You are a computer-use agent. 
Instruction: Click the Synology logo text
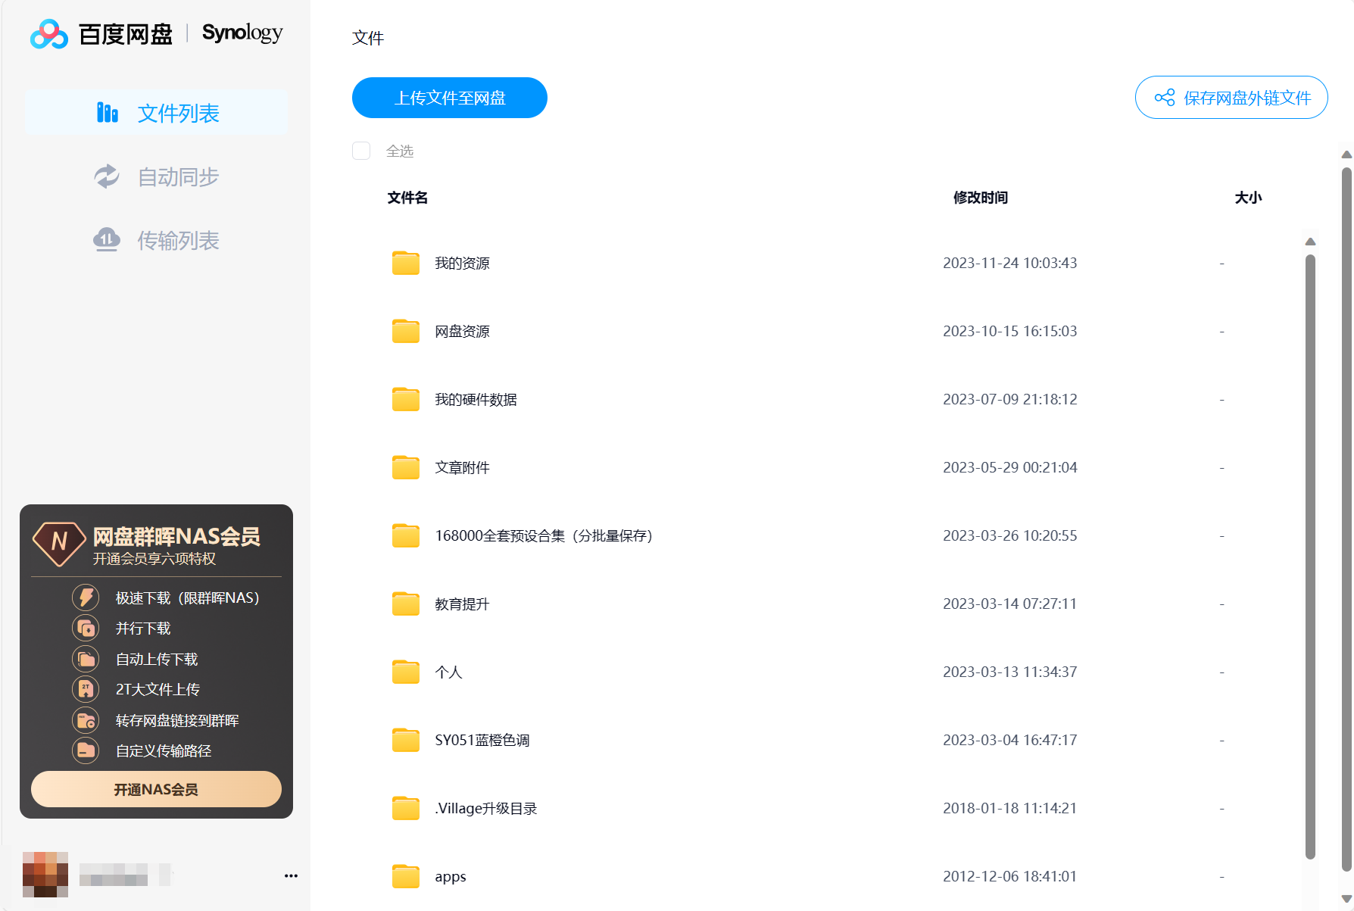point(242,33)
